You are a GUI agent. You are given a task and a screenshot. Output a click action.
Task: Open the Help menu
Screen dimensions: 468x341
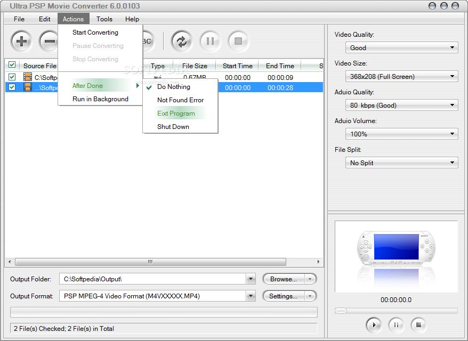[x=132, y=19]
